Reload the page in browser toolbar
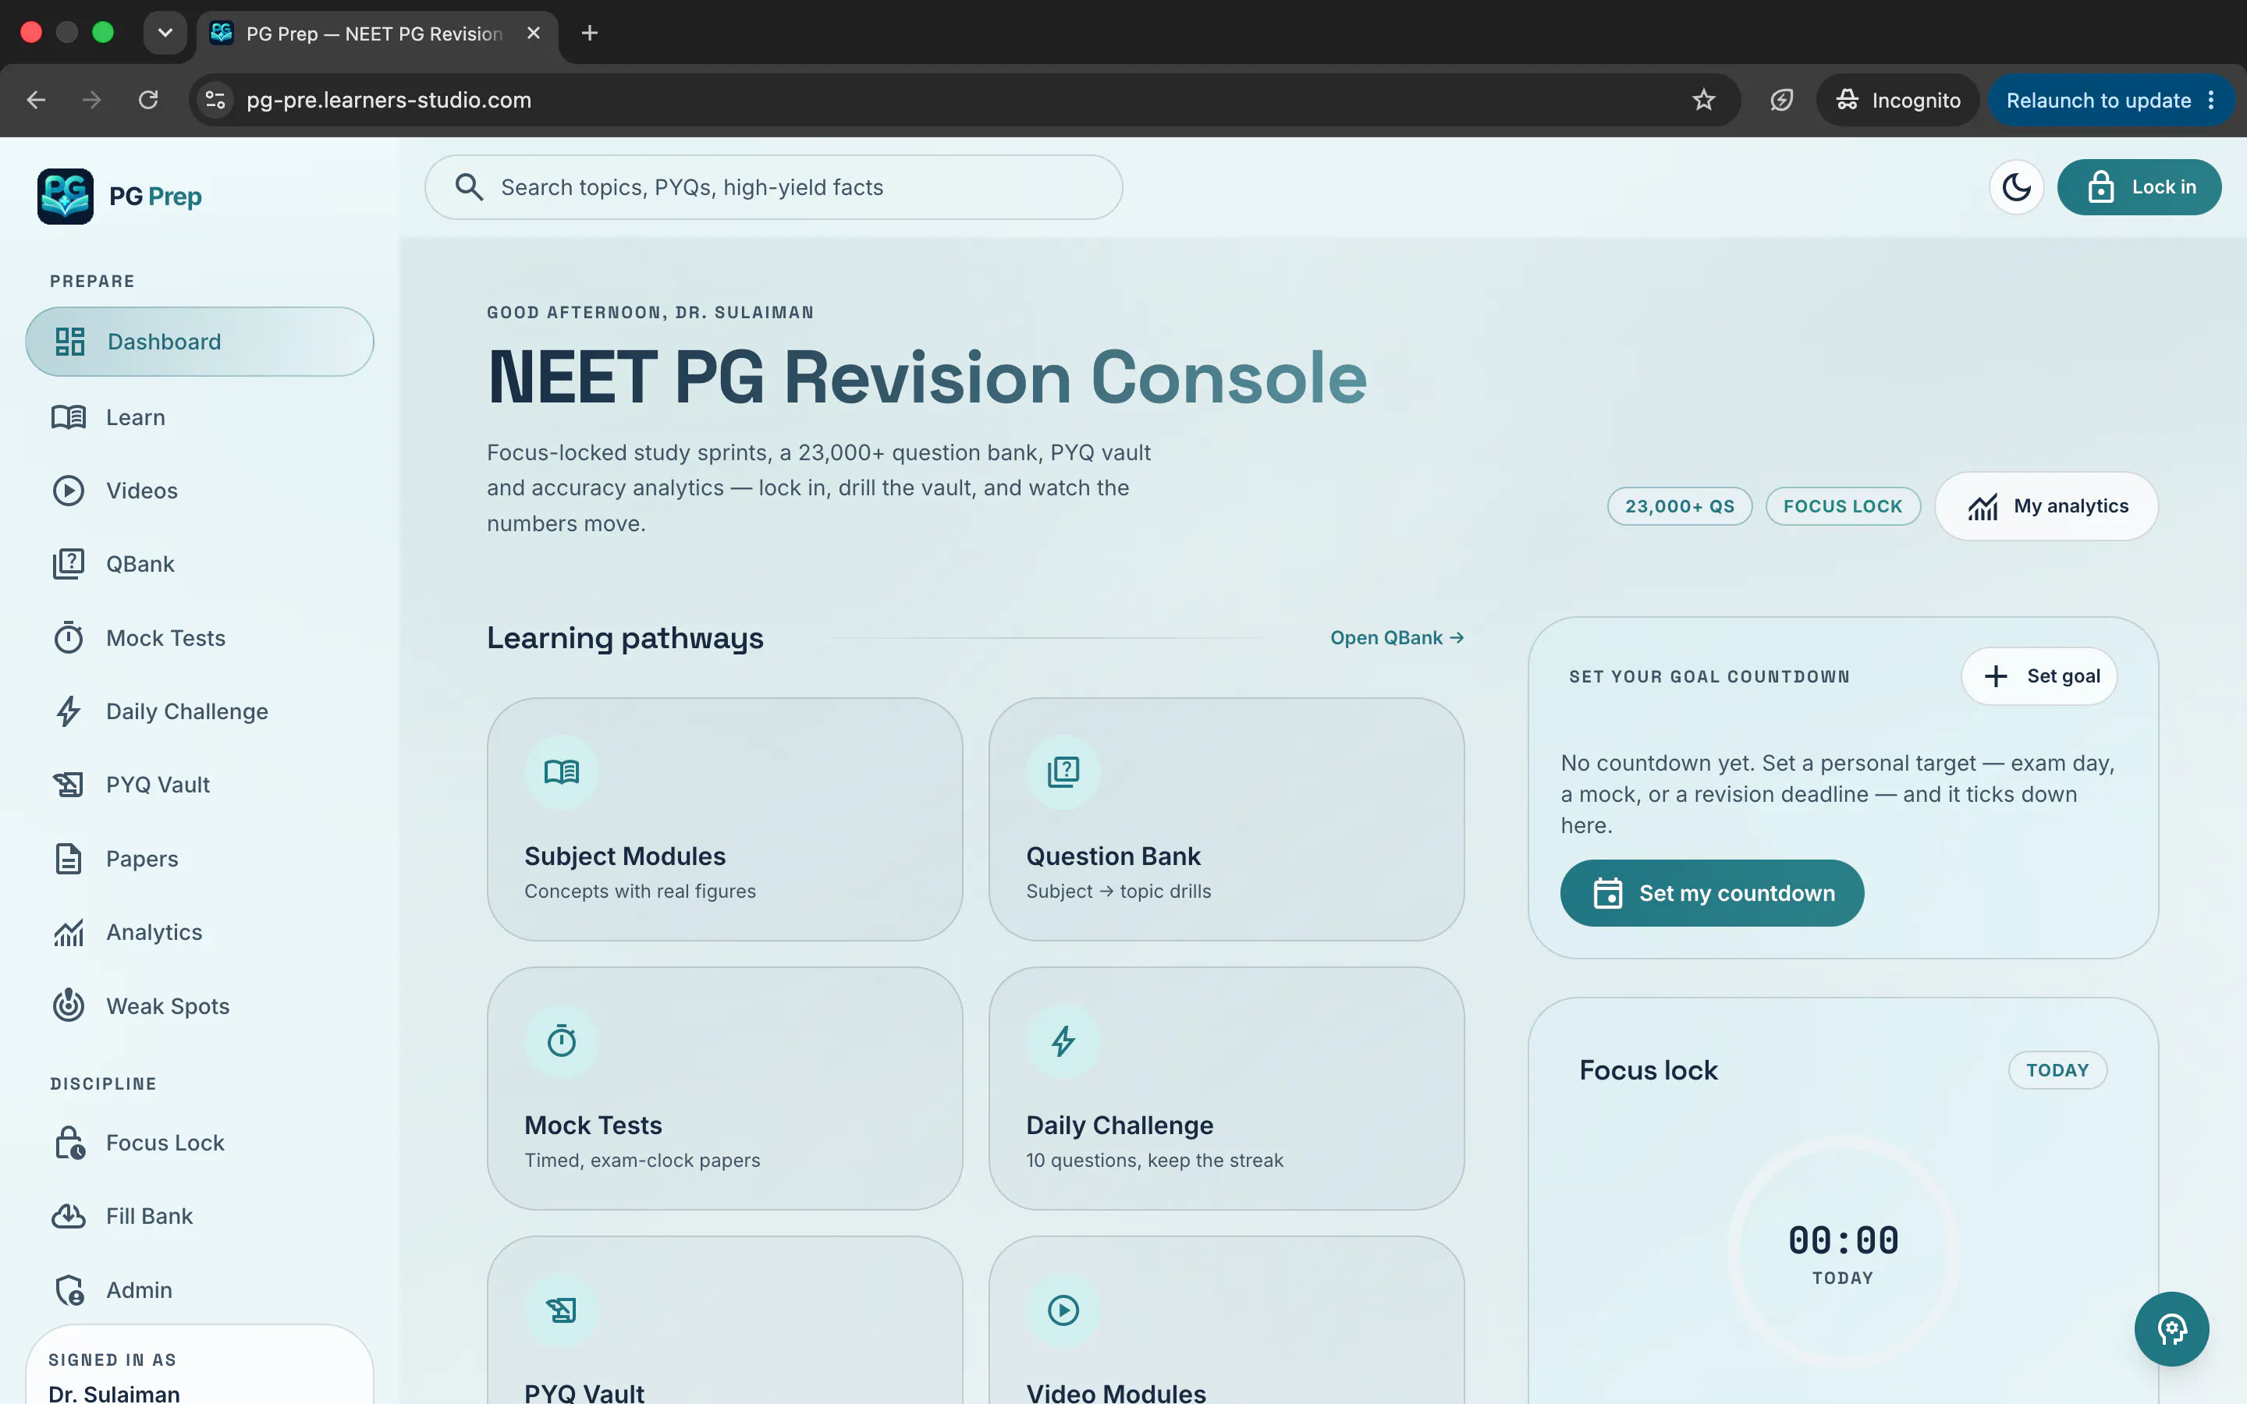This screenshot has height=1404, width=2247. click(x=148, y=101)
